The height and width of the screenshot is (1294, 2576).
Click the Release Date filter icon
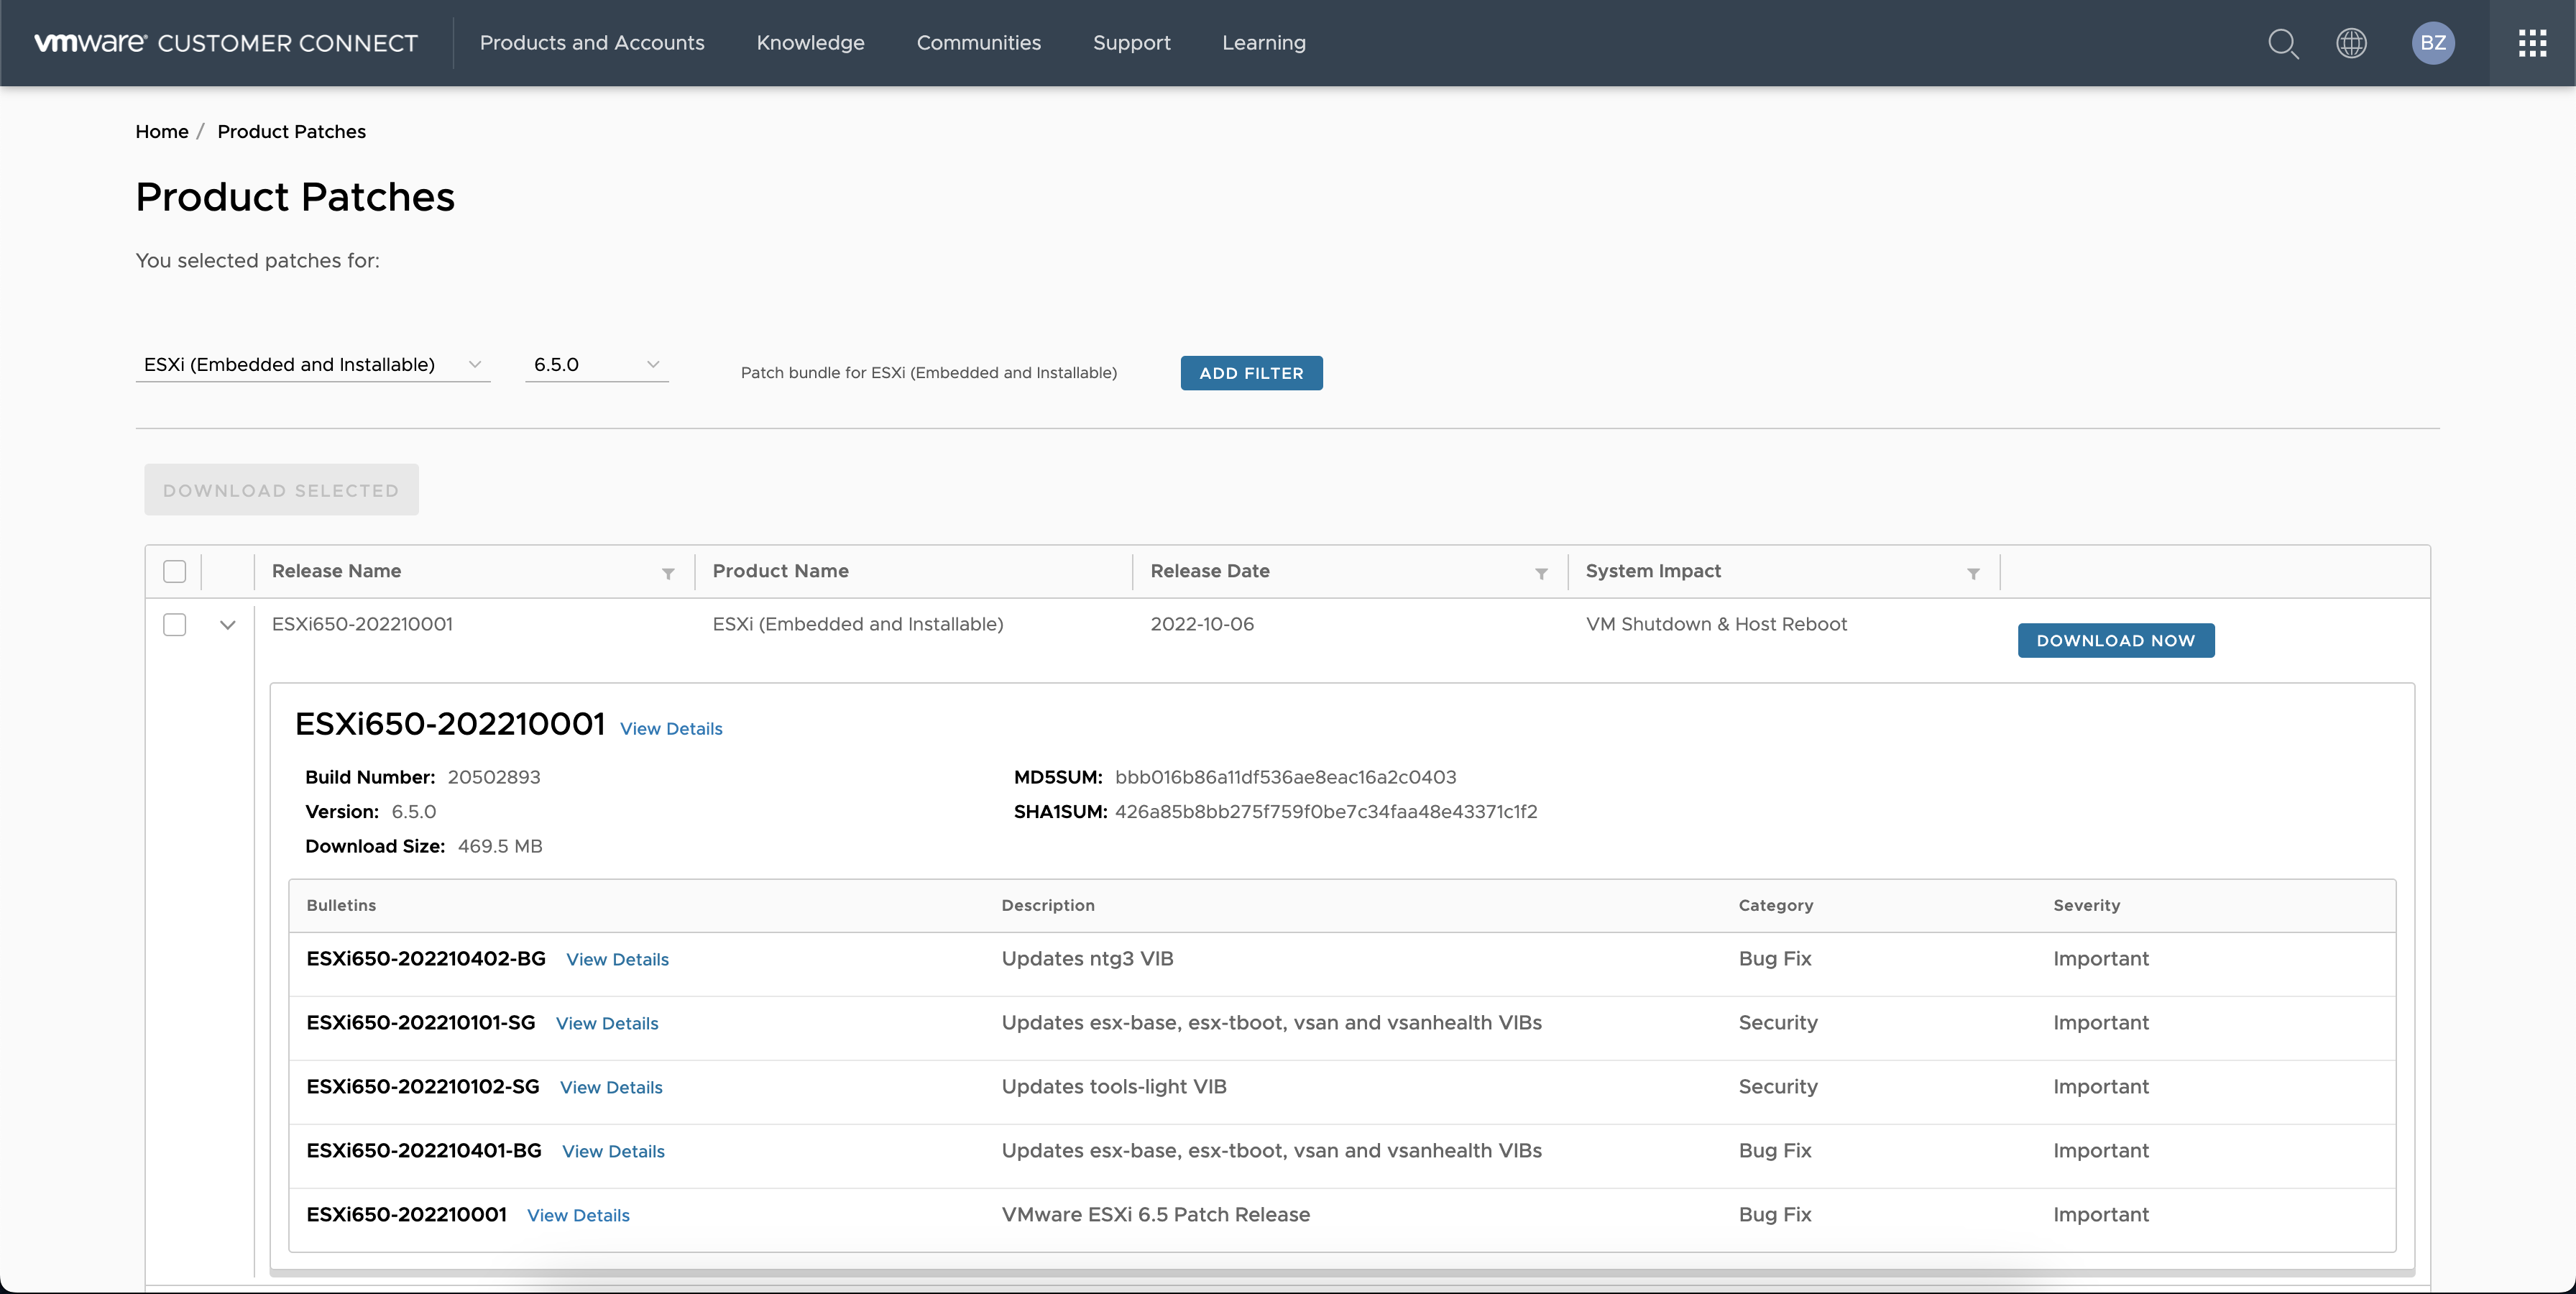coord(1541,573)
